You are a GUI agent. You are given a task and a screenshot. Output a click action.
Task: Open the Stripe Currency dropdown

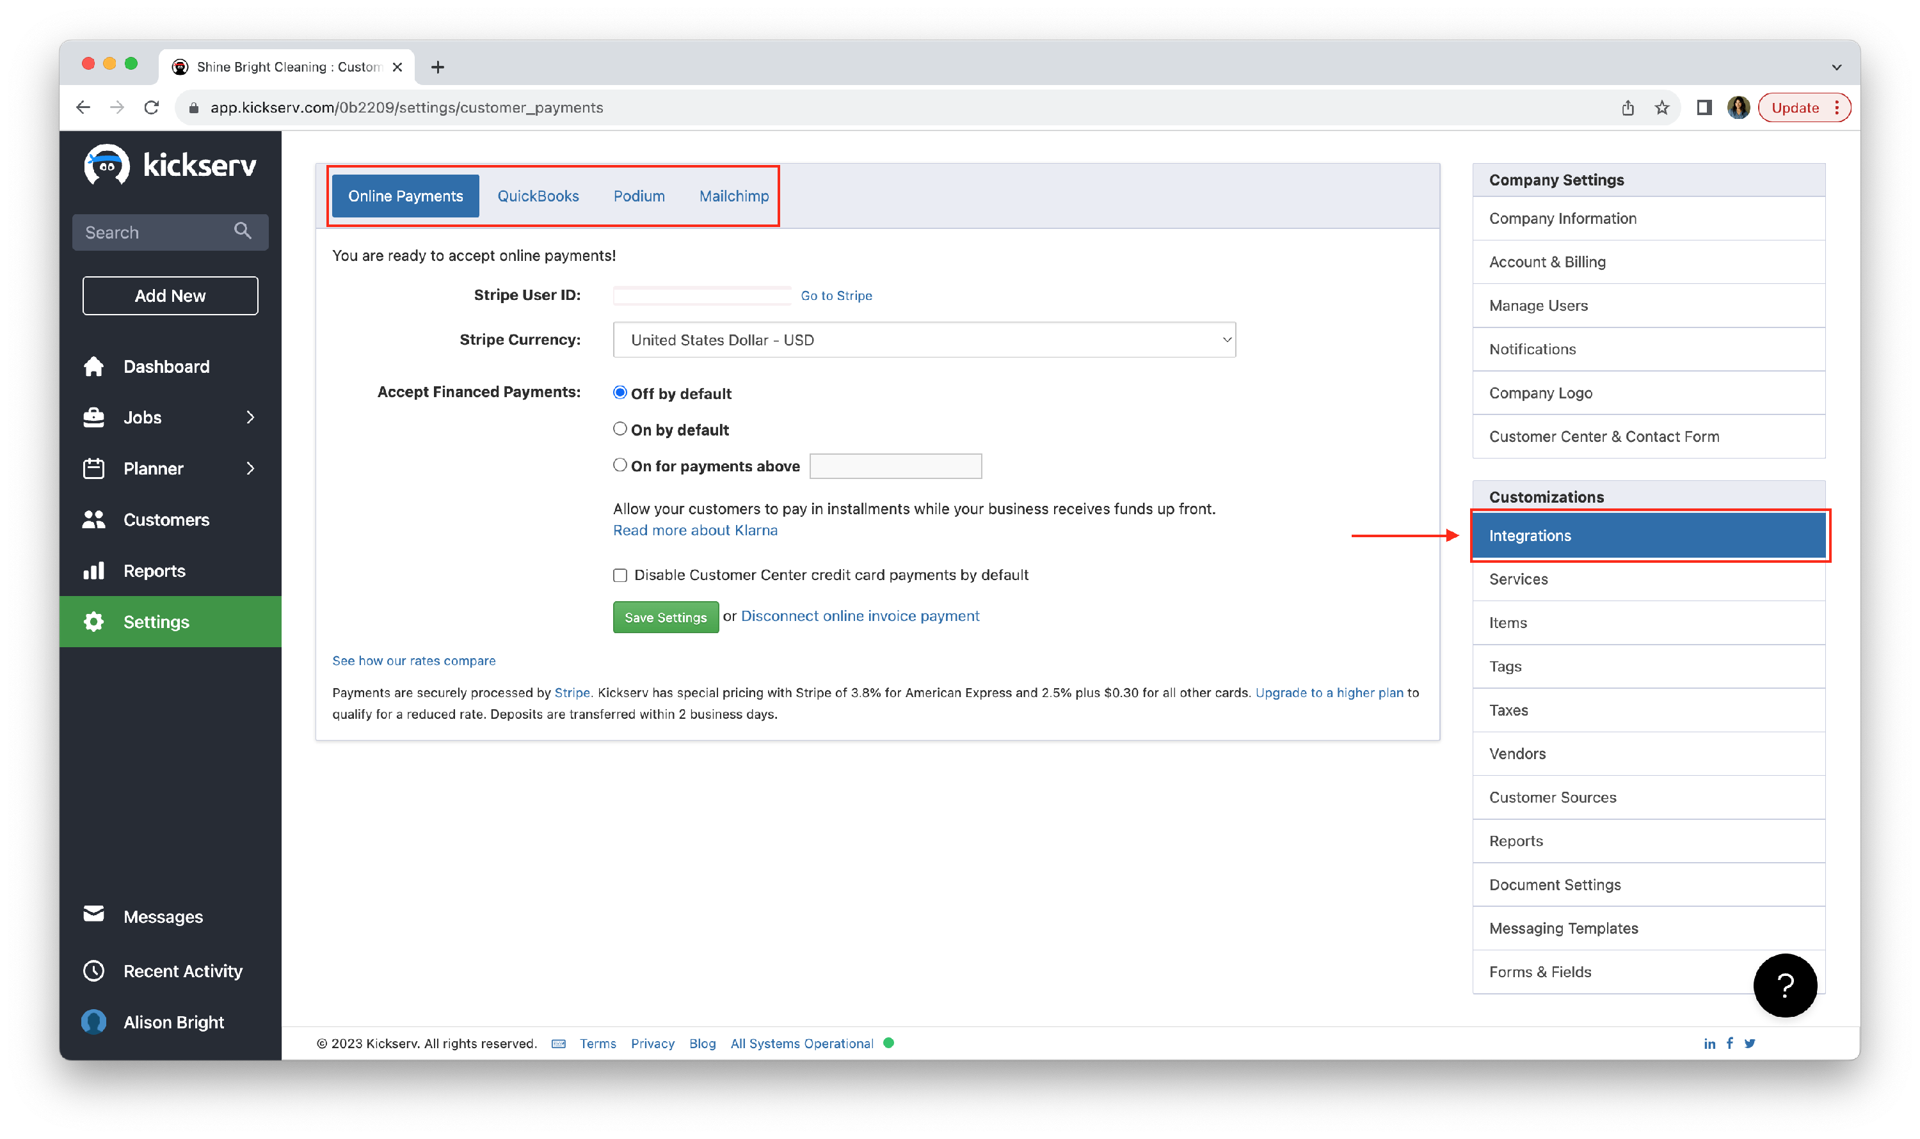924,340
